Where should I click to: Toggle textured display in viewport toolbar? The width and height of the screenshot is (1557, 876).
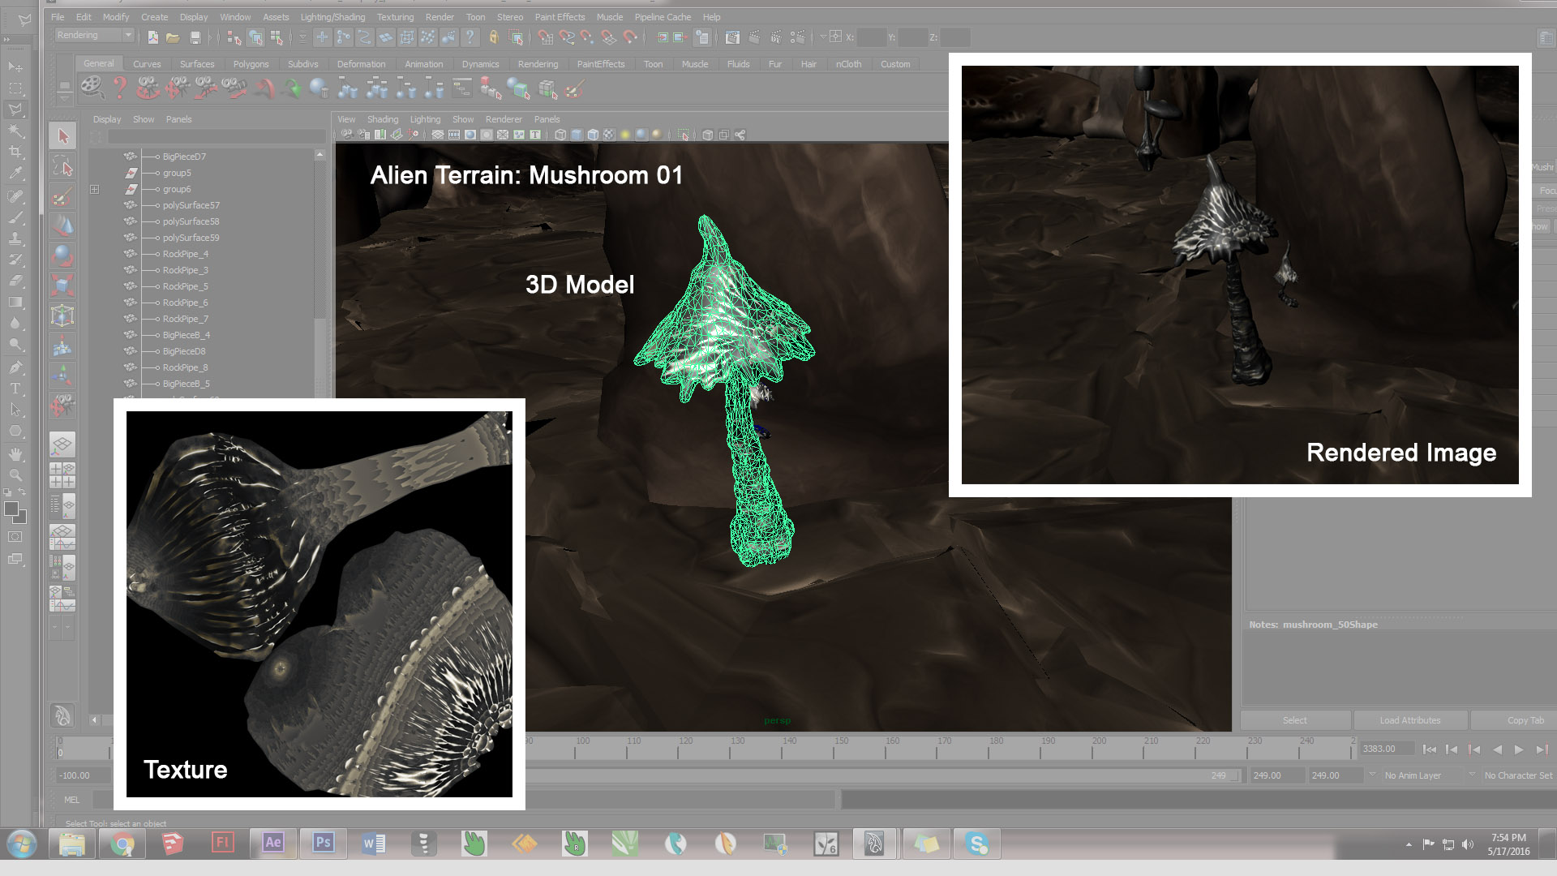609,135
